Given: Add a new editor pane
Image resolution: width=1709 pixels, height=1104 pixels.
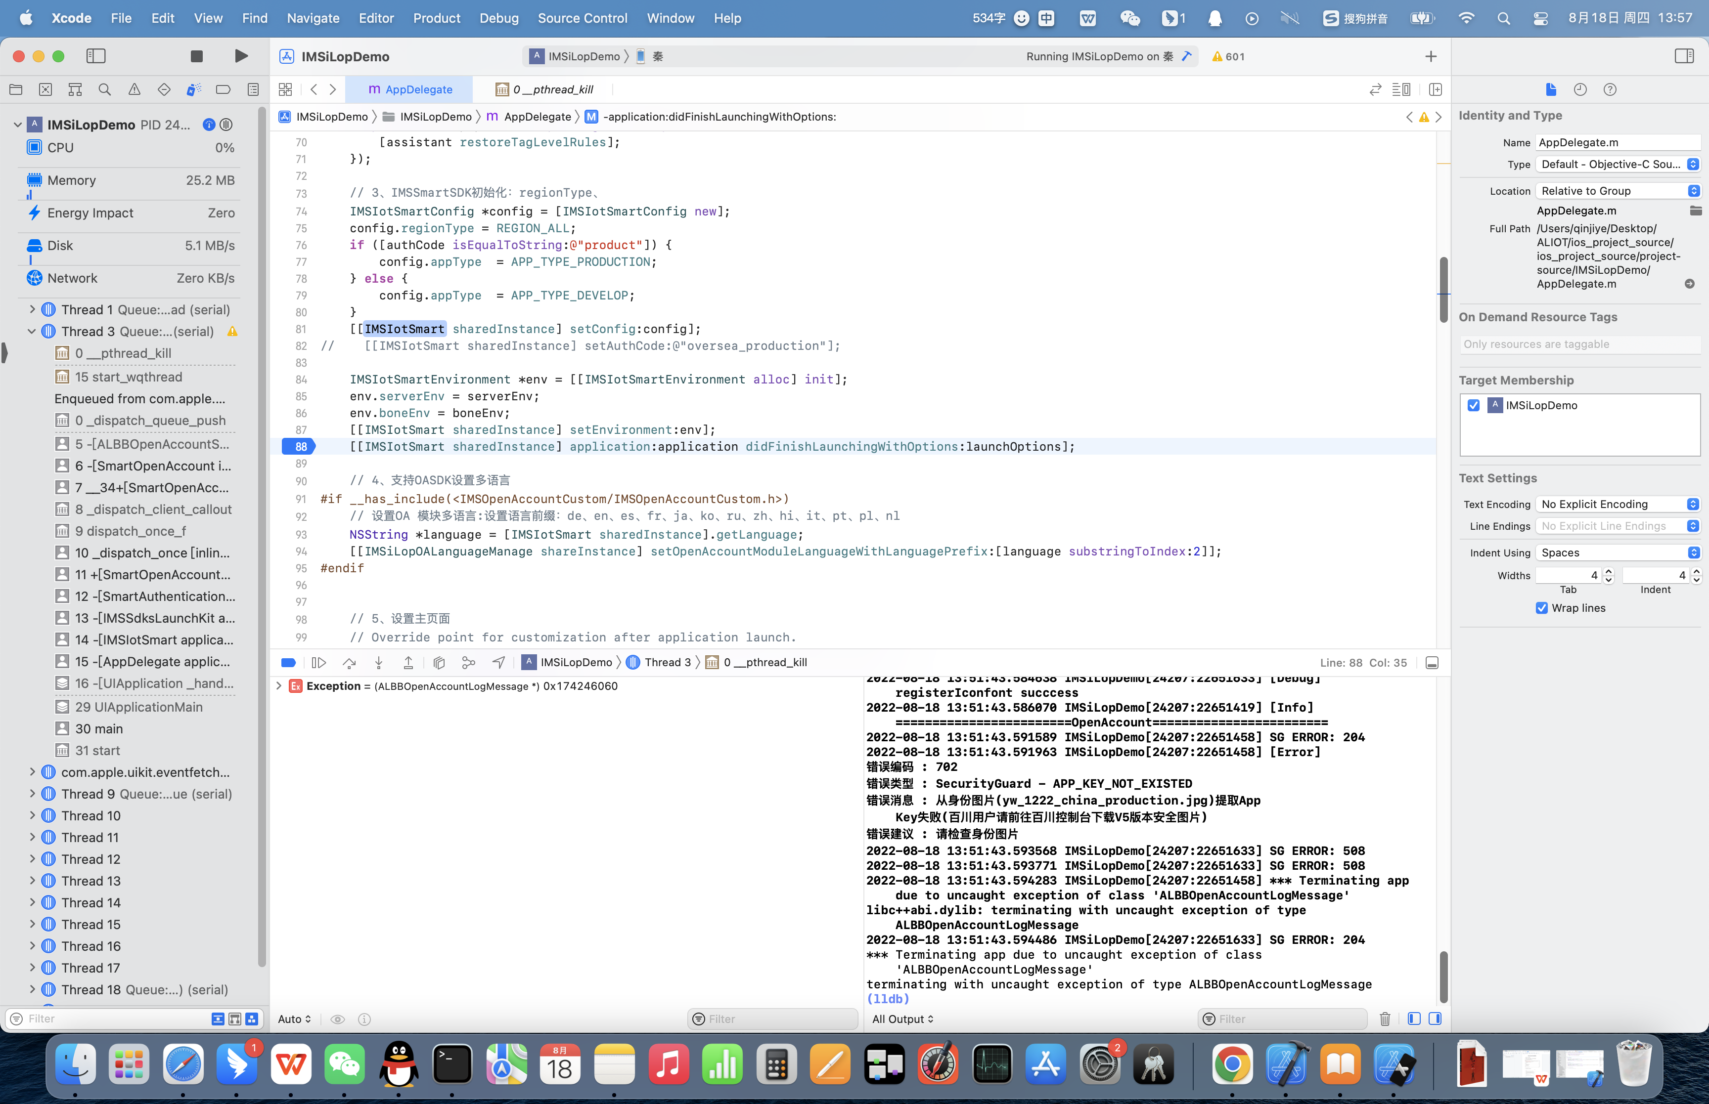Looking at the screenshot, I should [x=1435, y=89].
